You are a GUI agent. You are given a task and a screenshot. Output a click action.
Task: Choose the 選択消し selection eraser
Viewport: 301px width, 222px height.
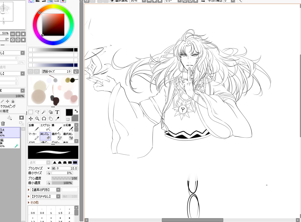click(68, 136)
